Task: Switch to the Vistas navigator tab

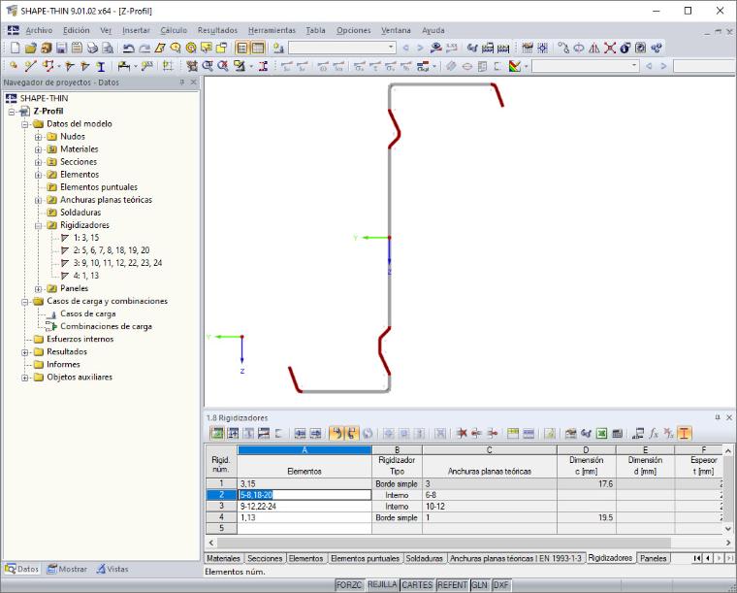Action: [112, 569]
